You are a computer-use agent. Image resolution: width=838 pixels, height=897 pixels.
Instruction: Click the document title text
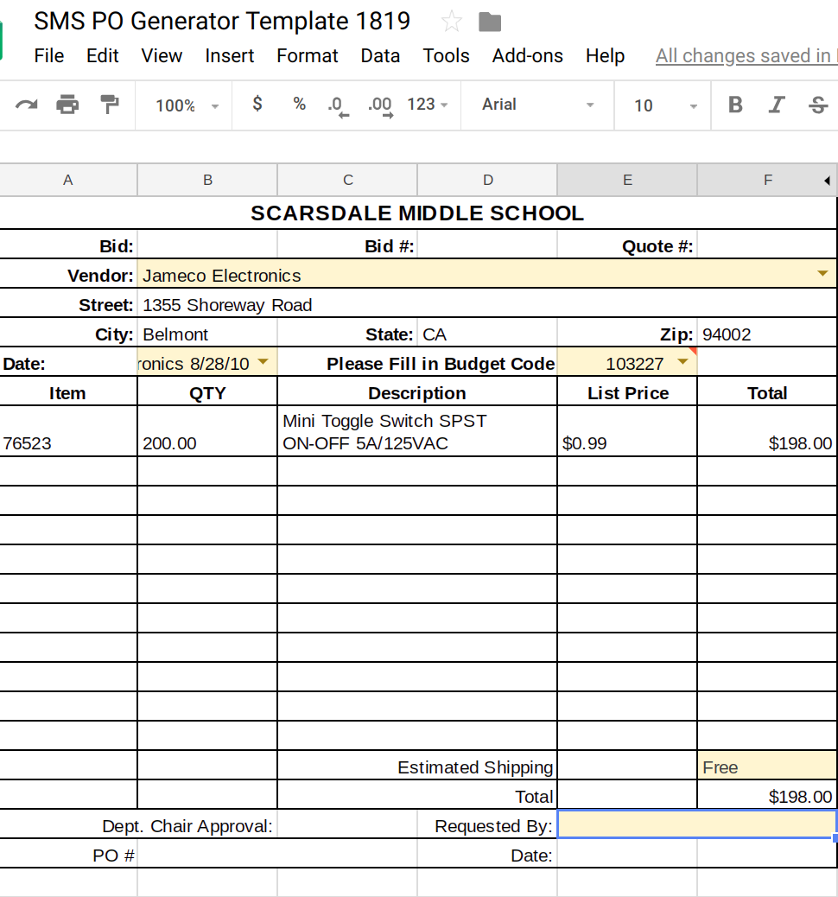tap(222, 21)
